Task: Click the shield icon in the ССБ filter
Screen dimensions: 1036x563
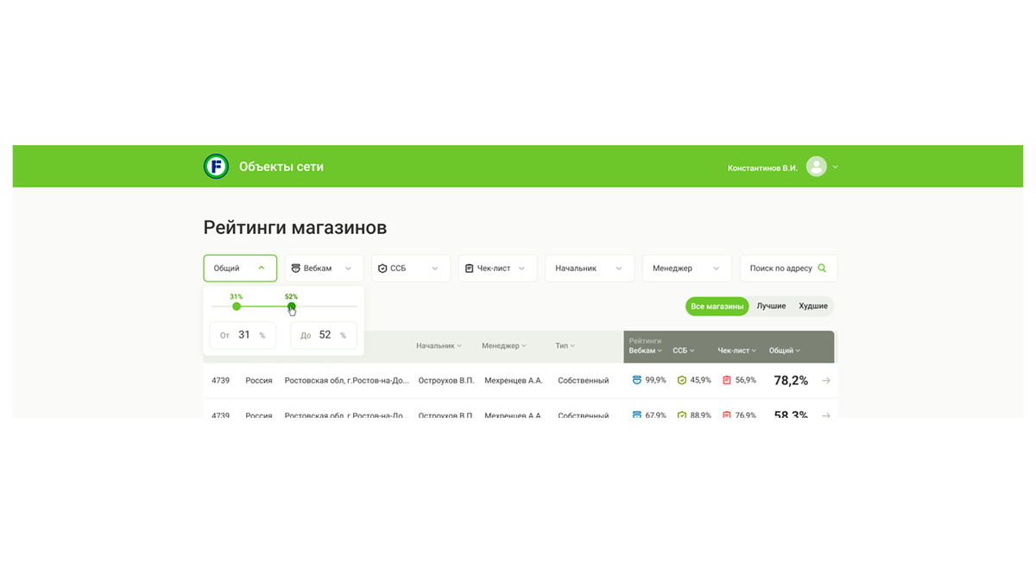Action: (381, 268)
